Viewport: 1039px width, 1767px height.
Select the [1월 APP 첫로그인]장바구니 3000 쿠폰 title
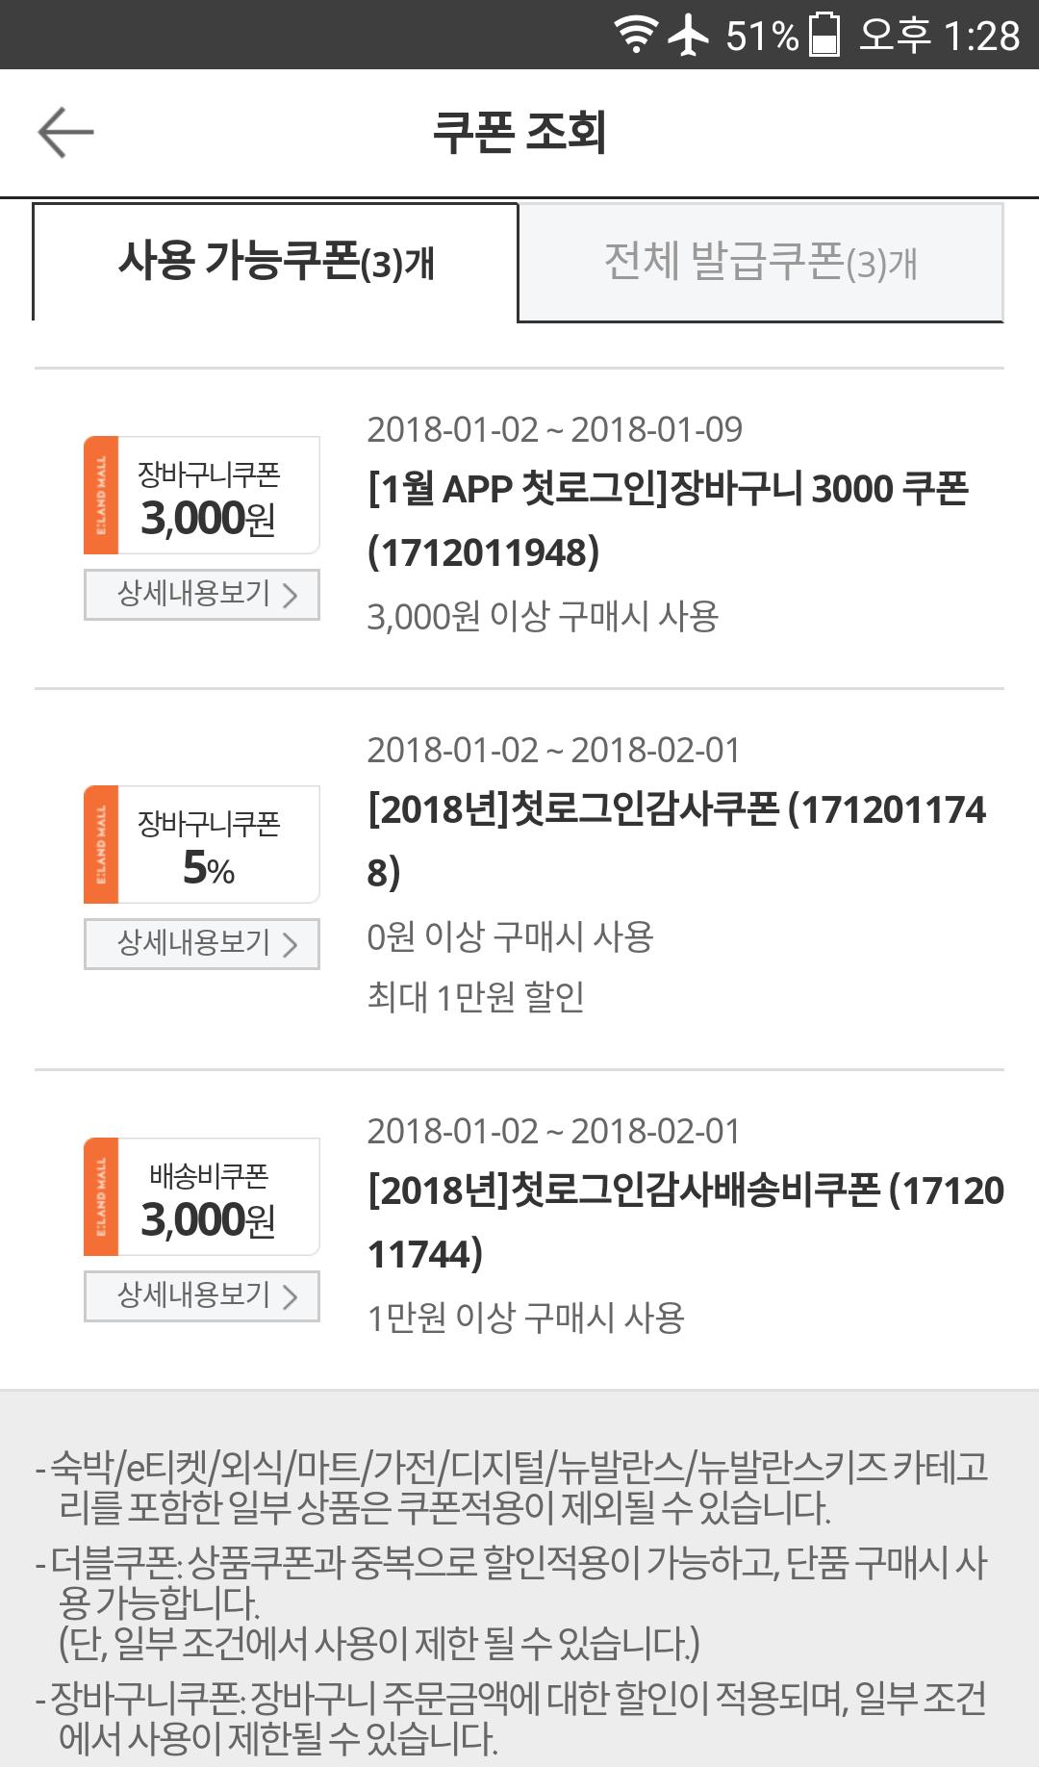[668, 520]
